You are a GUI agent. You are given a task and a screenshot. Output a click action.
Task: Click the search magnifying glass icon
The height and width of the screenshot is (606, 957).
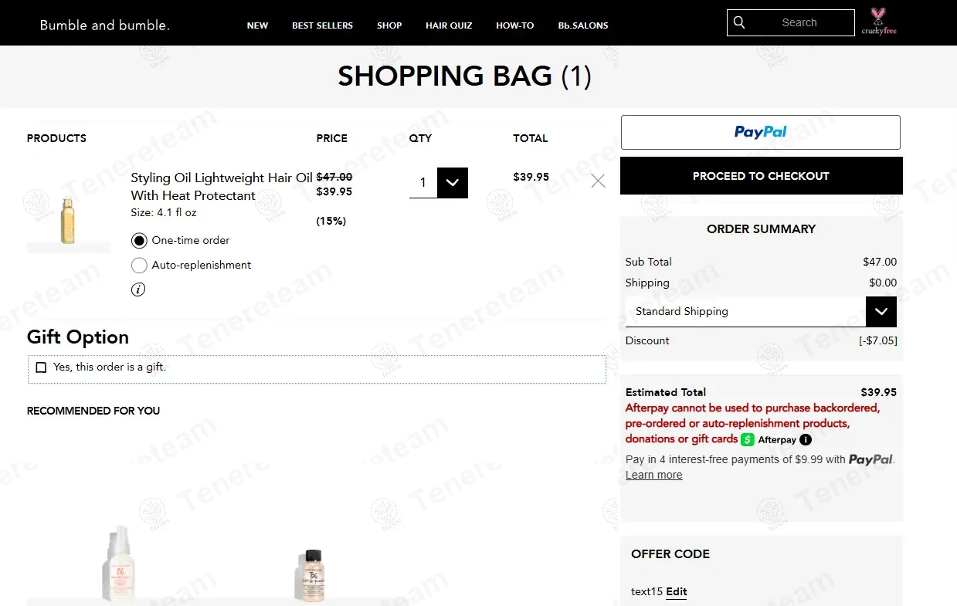click(739, 22)
